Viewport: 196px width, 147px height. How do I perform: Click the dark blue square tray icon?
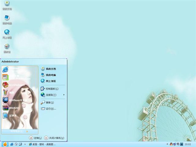click(x=182, y=144)
